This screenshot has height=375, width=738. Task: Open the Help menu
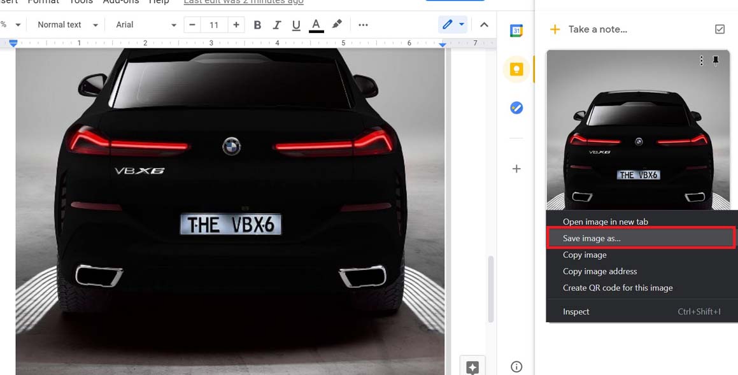(159, 2)
